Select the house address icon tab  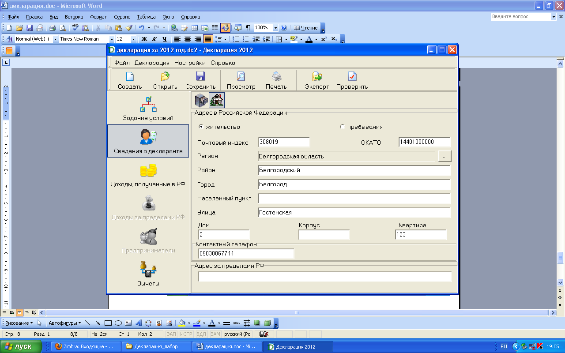(217, 100)
